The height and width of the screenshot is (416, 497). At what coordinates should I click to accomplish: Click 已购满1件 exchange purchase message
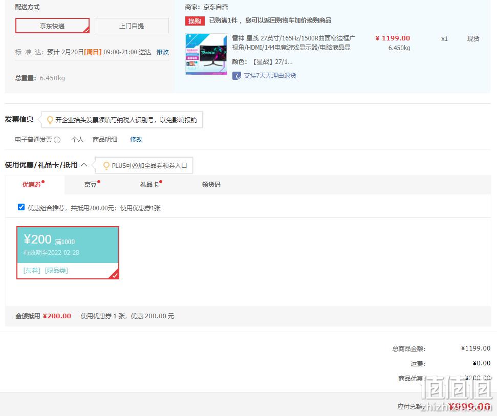pyautogui.click(x=270, y=20)
